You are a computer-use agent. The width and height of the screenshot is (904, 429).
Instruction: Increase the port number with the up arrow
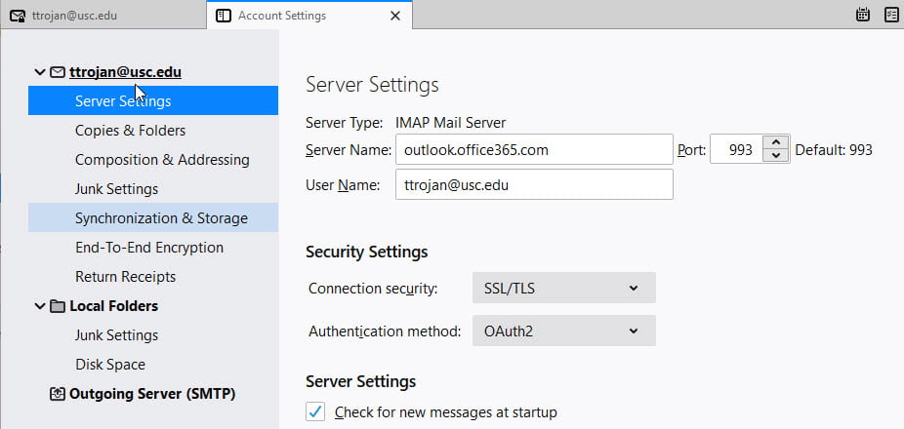coord(775,143)
